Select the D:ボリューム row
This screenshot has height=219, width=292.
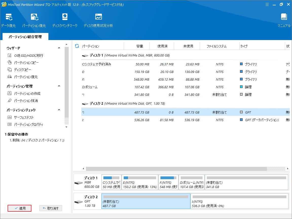point(186,87)
